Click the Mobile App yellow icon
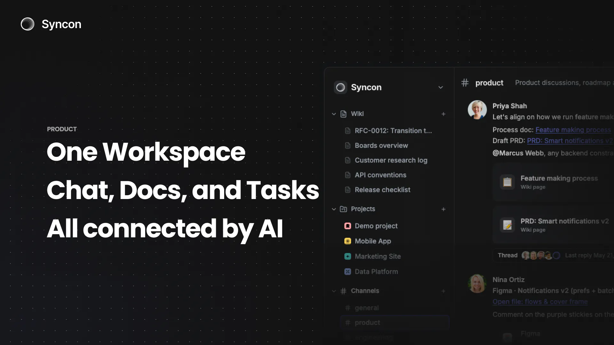The width and height of the screenshot is (614, 345). pos(348,241)
